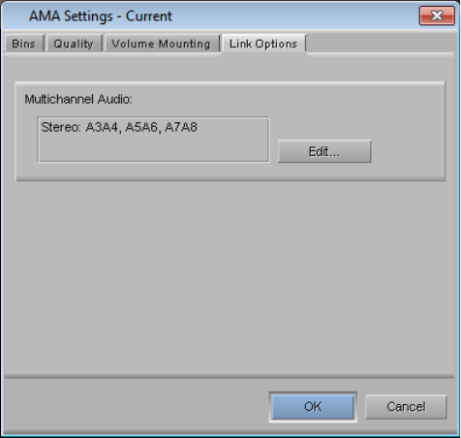Open the Quality tab
This screenshot has height=438, width=461.
[x=74, y=44]
